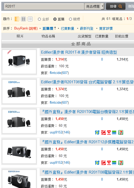Open seller flintcide(607) profile on first listing

pos(59,73)
